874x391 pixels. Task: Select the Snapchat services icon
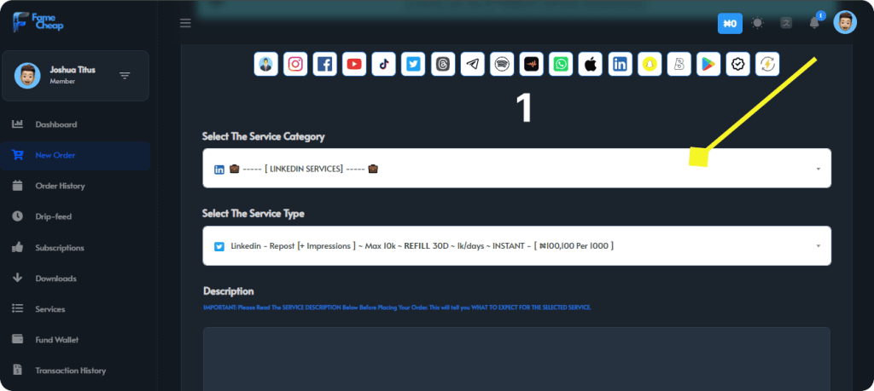(x=650, y=65)
